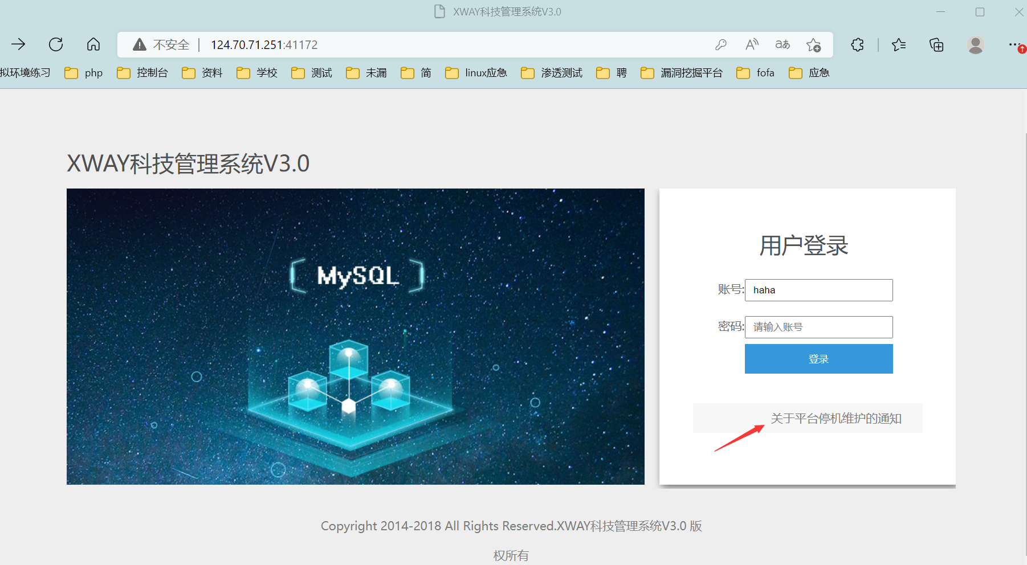Open the php bookmarks folder

(x=84, y=73)
